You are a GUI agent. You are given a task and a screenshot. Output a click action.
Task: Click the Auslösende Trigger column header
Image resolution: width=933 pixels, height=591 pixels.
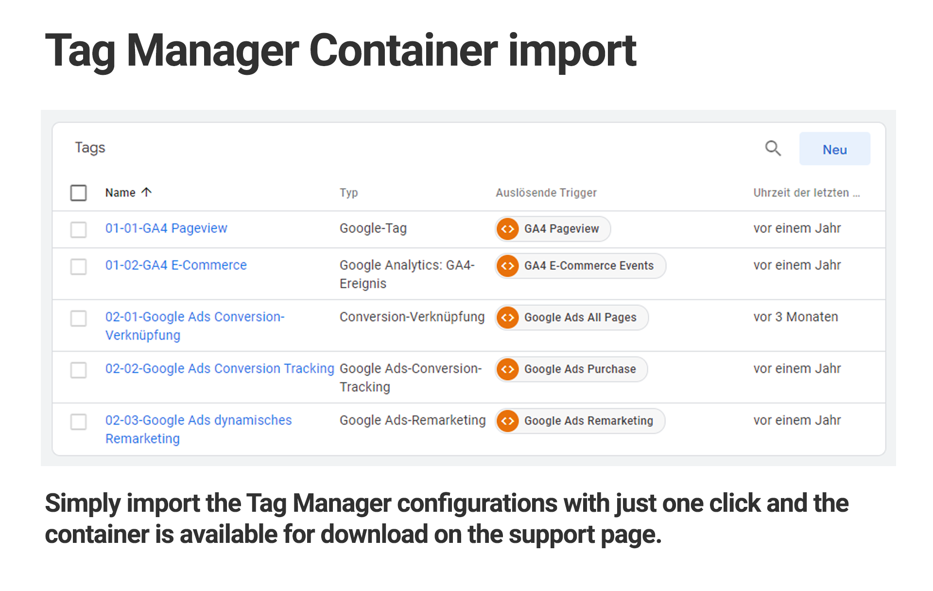pyautogui.click(x=546, y=193)
